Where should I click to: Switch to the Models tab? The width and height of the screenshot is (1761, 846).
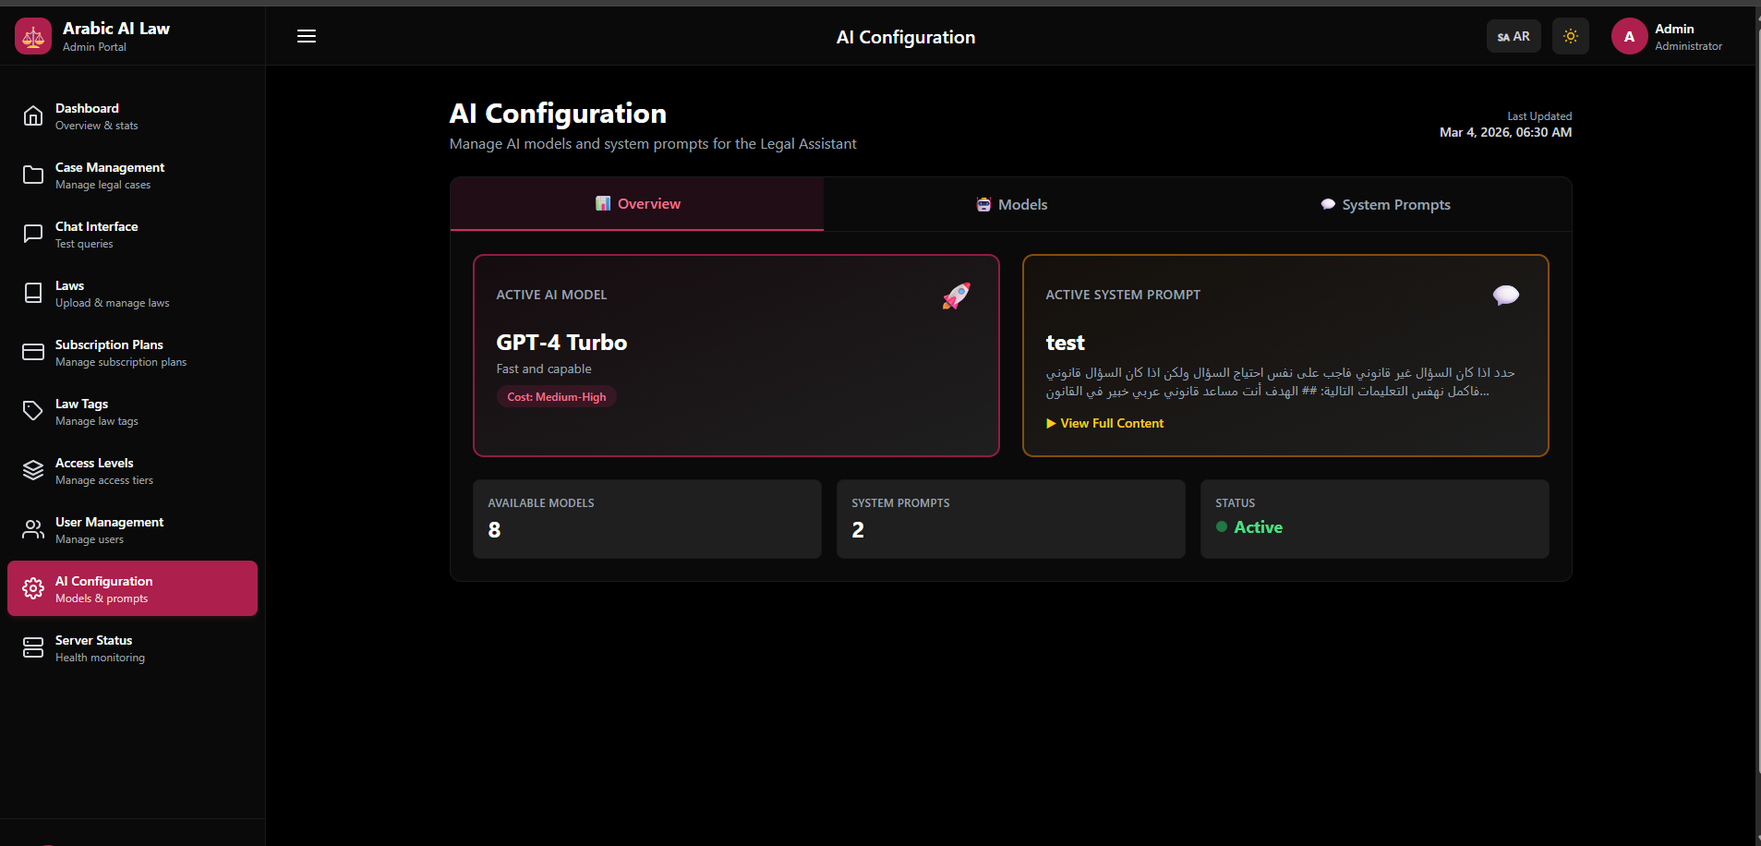pyautogui.click(x=1012, y=204)
